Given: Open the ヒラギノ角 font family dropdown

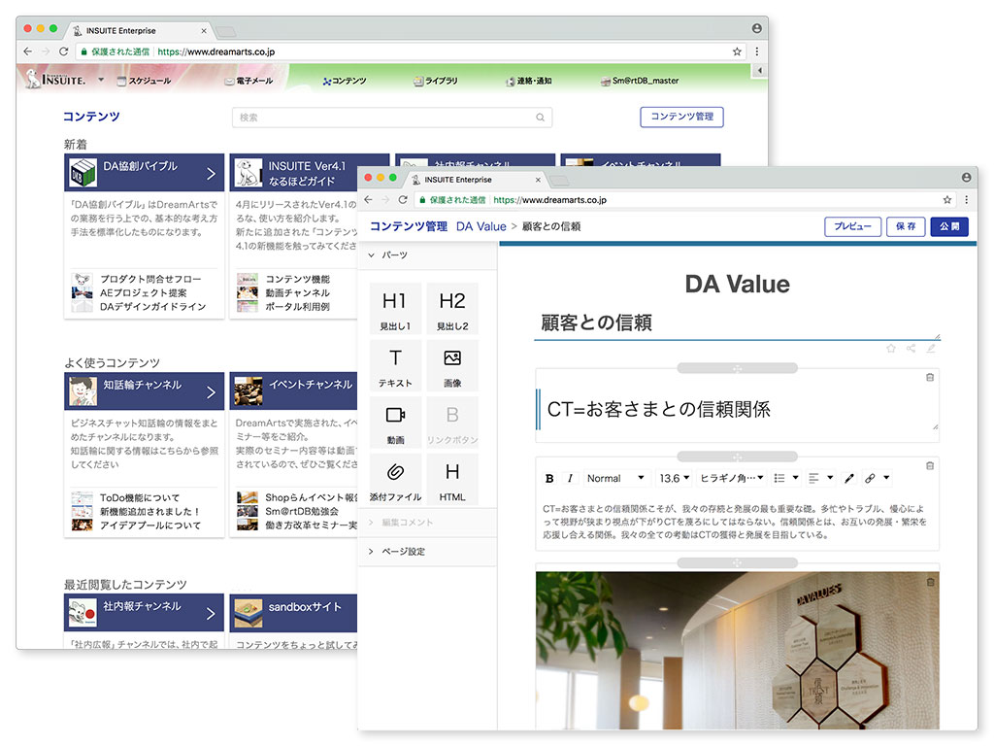Looking at the screenshot, I should pos(732,478).
